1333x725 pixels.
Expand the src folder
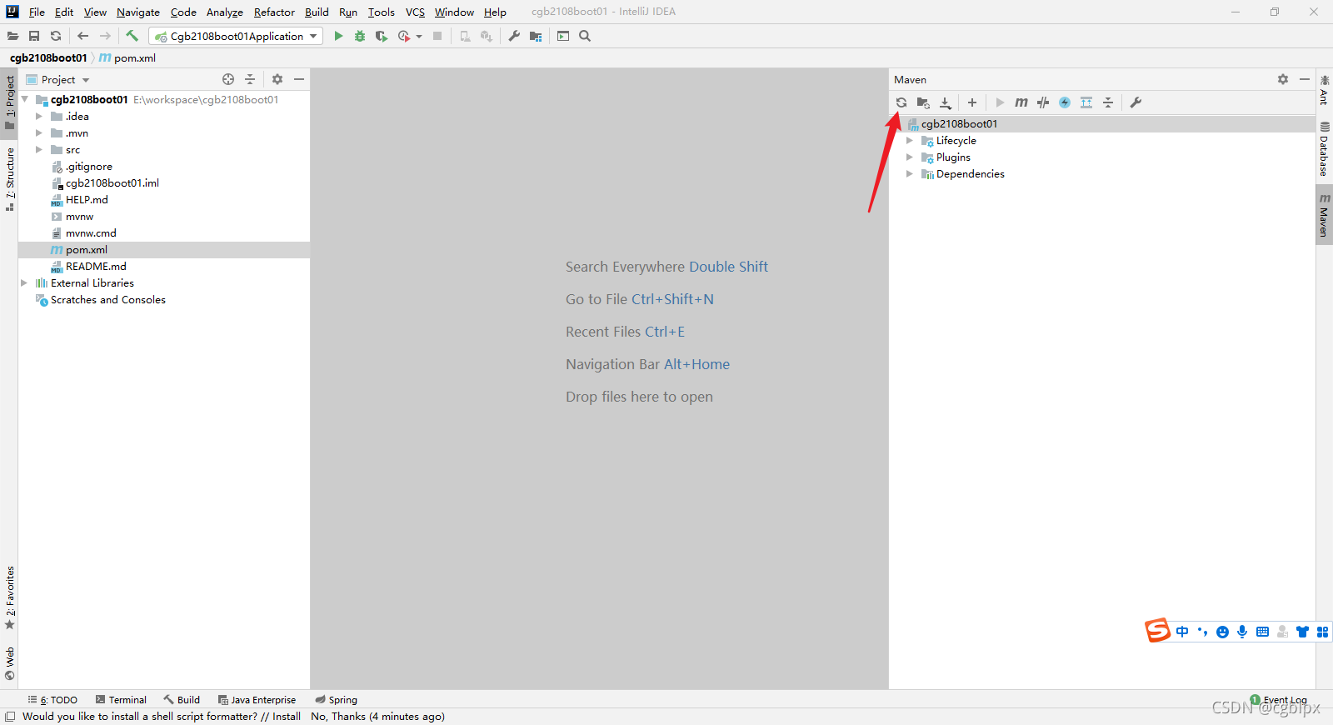point(38,150)
